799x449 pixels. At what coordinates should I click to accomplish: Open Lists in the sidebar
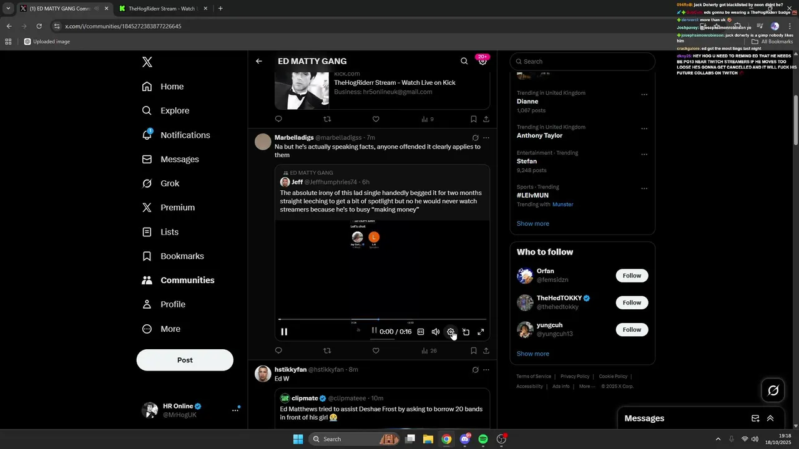pos(160,232)
